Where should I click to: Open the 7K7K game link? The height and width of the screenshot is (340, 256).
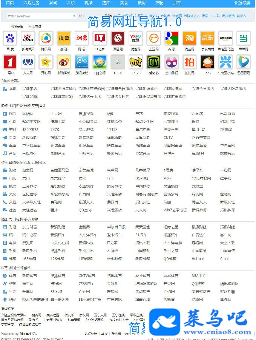point(55,130)
